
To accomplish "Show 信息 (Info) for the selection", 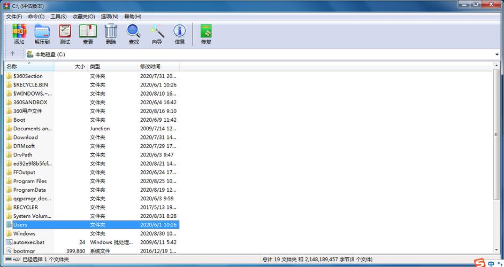I will coord(180,34).
